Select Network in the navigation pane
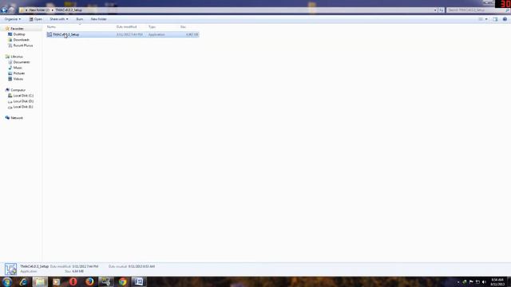This screenshot has width=511, height=287. click(17, 118)
